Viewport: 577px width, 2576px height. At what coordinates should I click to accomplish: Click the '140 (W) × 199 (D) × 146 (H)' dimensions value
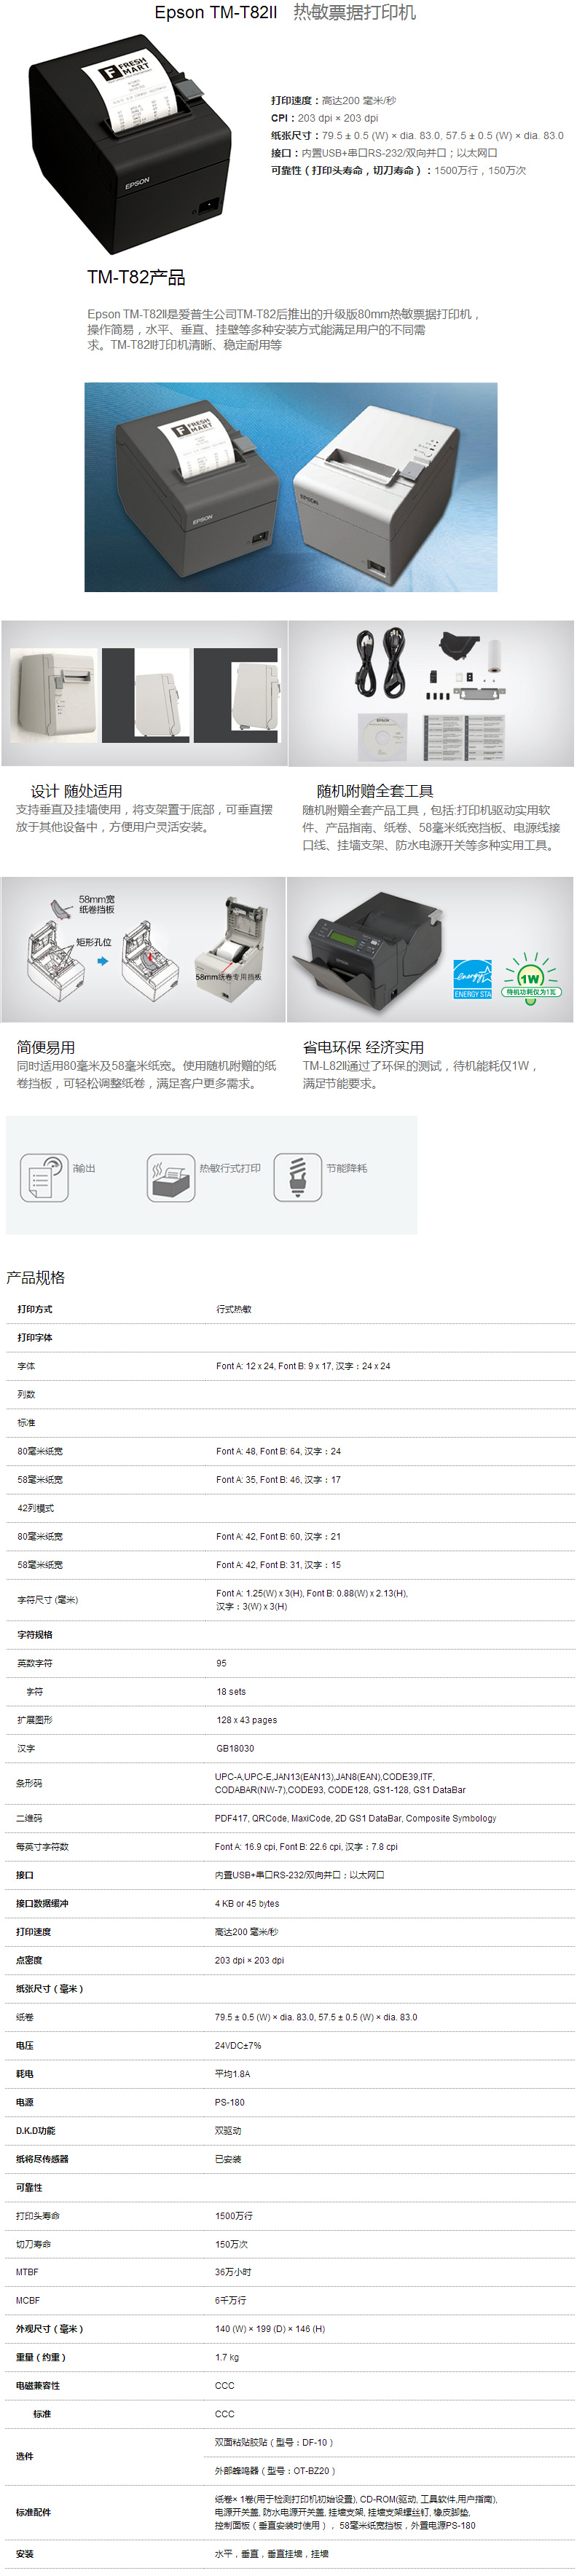point(270,2329)
